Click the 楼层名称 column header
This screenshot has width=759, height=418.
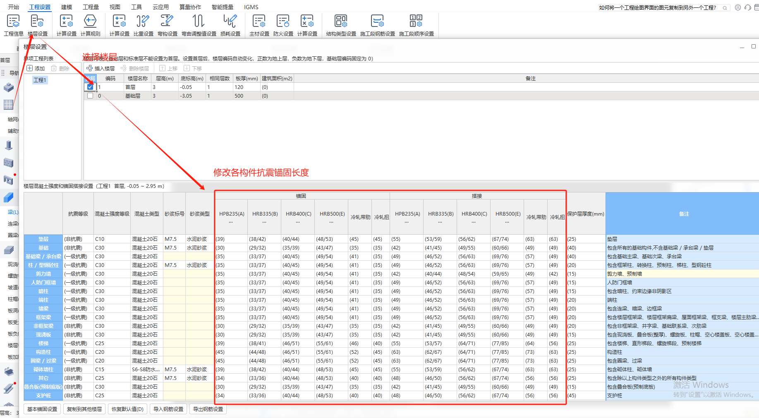(x=138, y=78)
